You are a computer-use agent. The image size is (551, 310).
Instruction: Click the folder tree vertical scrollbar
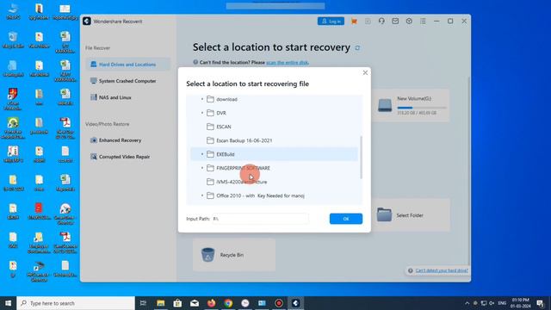[361, 157]
